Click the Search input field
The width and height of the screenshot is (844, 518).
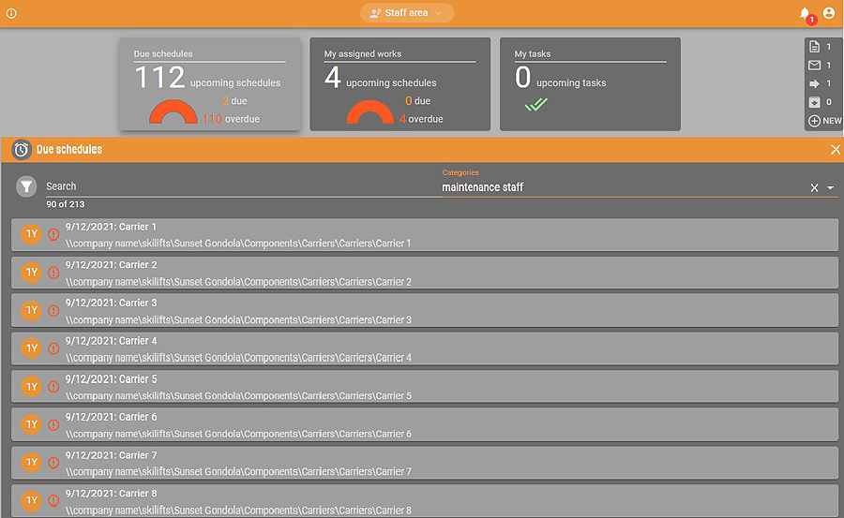(234, 186)
